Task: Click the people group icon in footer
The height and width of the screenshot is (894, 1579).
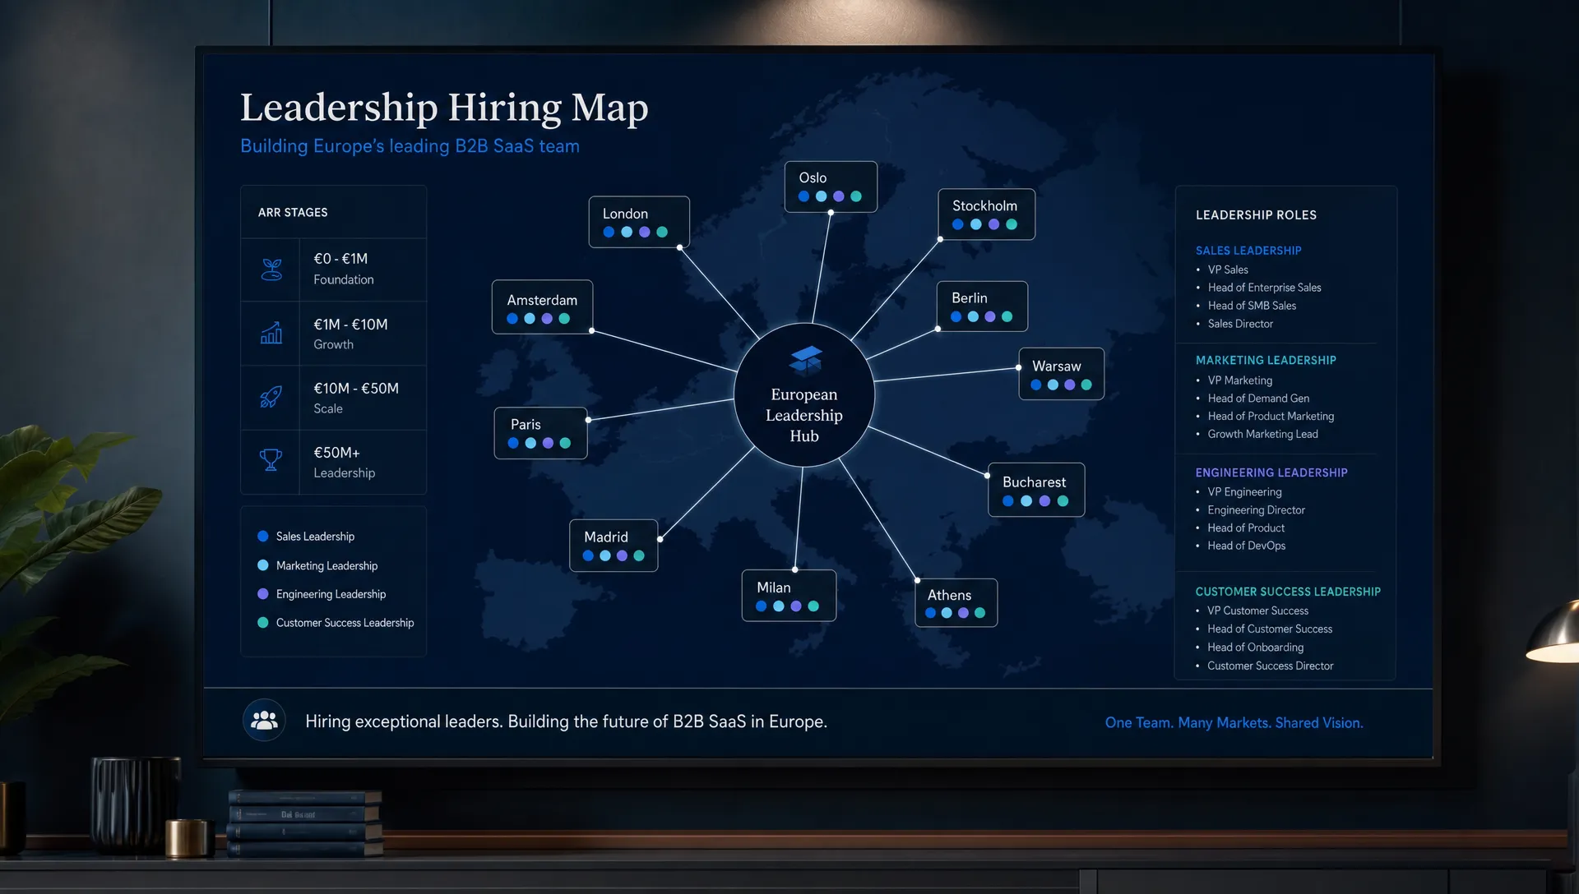Action: 264,721
